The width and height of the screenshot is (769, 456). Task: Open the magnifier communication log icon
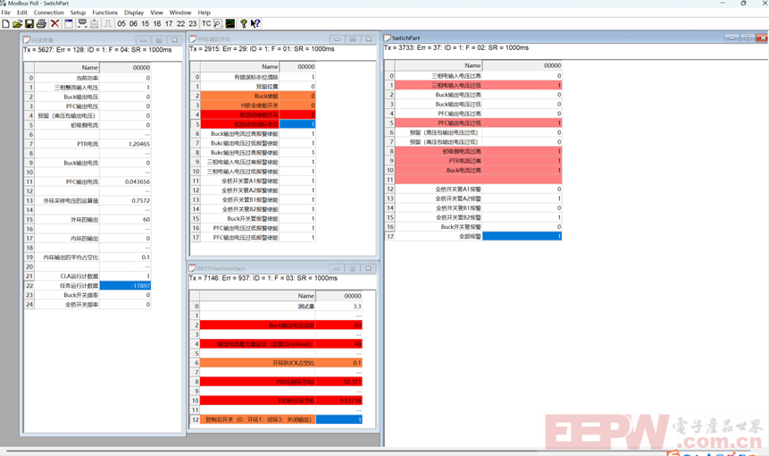pos(218,23)
